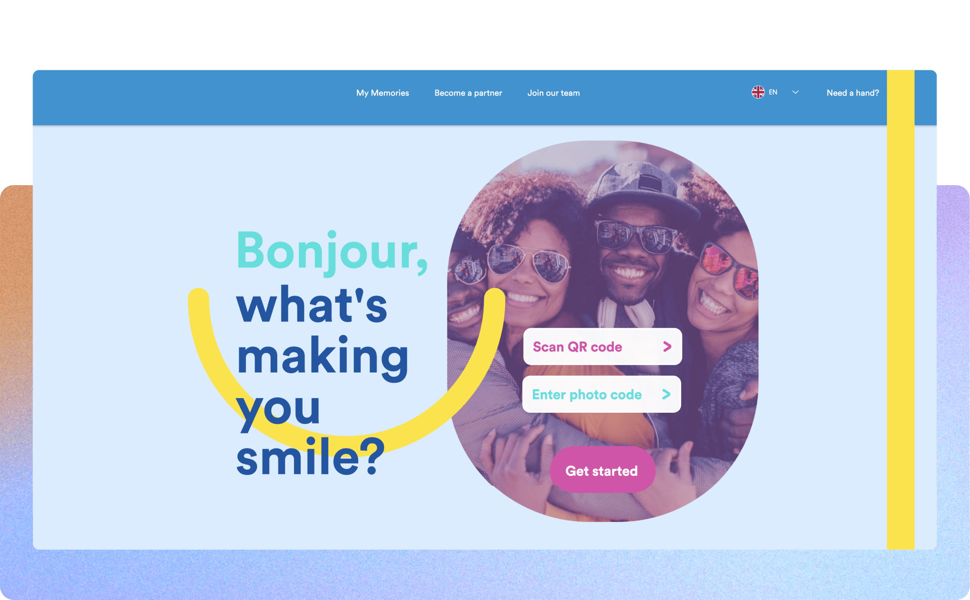Viewport: 970px width, 600px height.
Task: Click the word making in the headline
Action: click(322, 358)
